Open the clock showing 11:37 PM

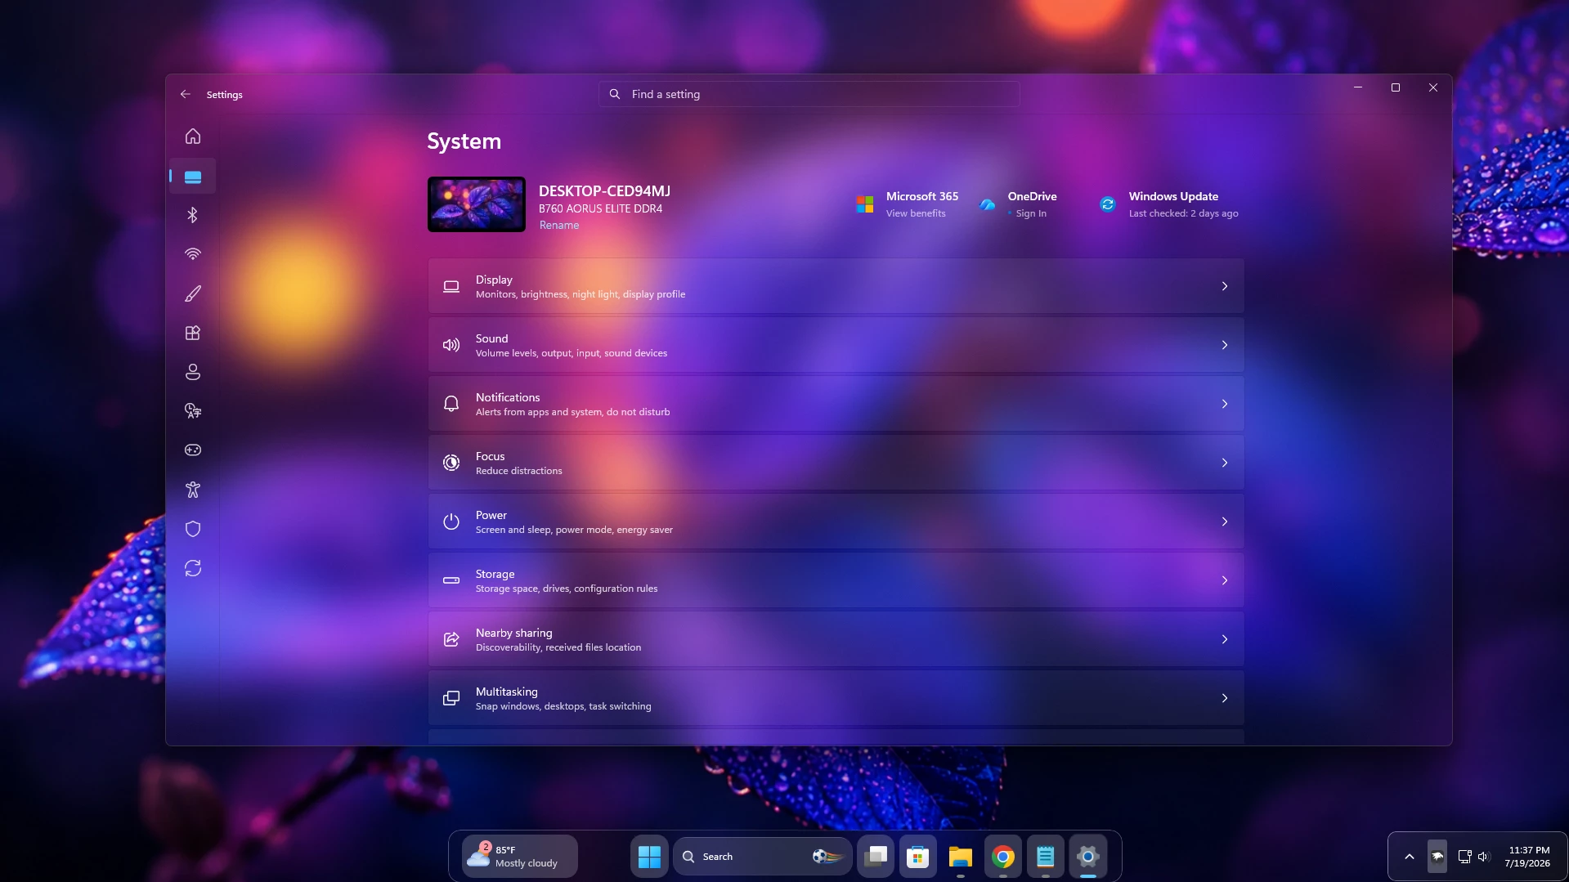point(1527,857)
